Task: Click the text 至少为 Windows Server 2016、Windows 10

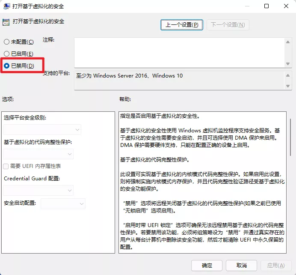Action: click(130, 76)
